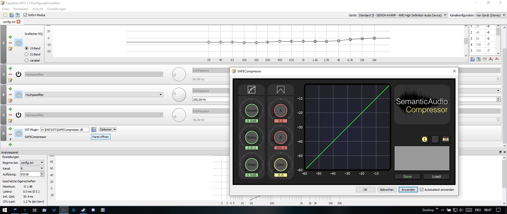
Task: Toggle power button of filter row 4
Action: click(x=18, y=95)
